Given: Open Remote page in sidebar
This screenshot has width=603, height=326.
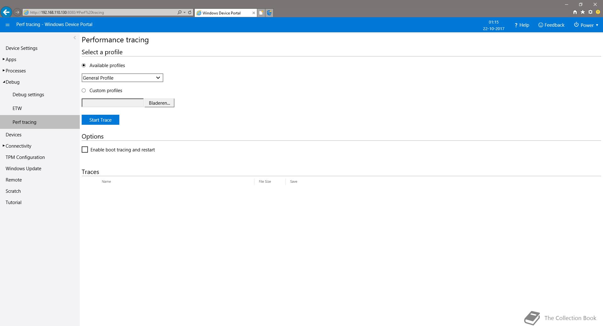Looking at the screenshot, I should point(14,180).
